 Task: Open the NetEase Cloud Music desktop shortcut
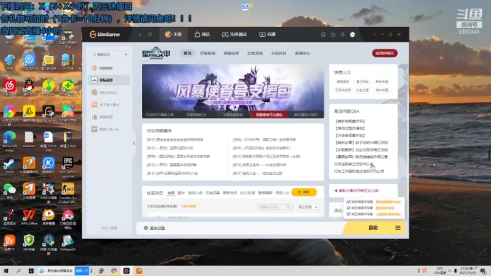(10, 87)
